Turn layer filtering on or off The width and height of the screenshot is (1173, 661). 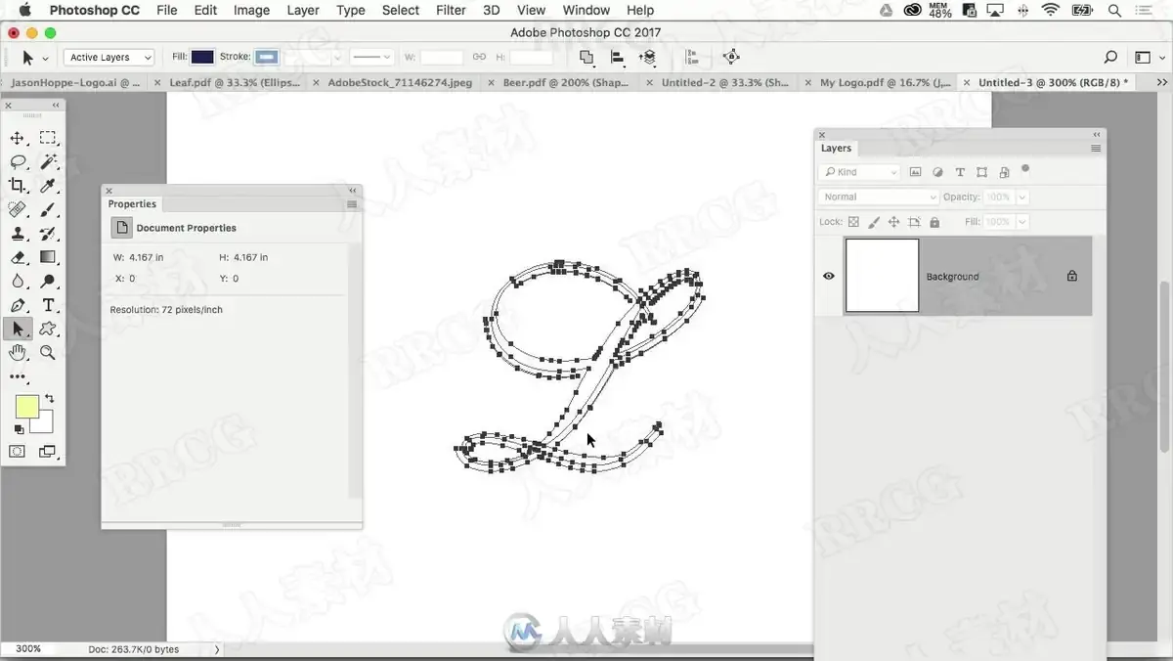pos(1025,168)
